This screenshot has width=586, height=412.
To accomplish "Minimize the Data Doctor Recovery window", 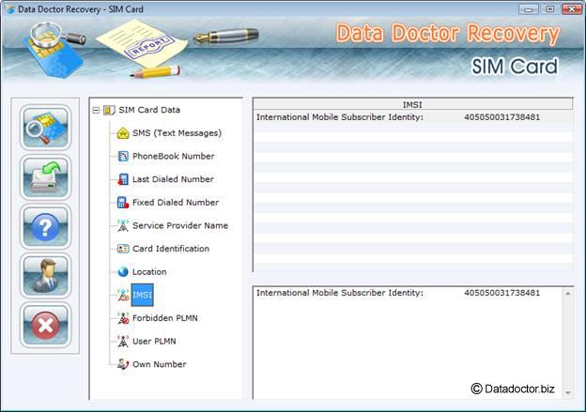I will (529, 9).
